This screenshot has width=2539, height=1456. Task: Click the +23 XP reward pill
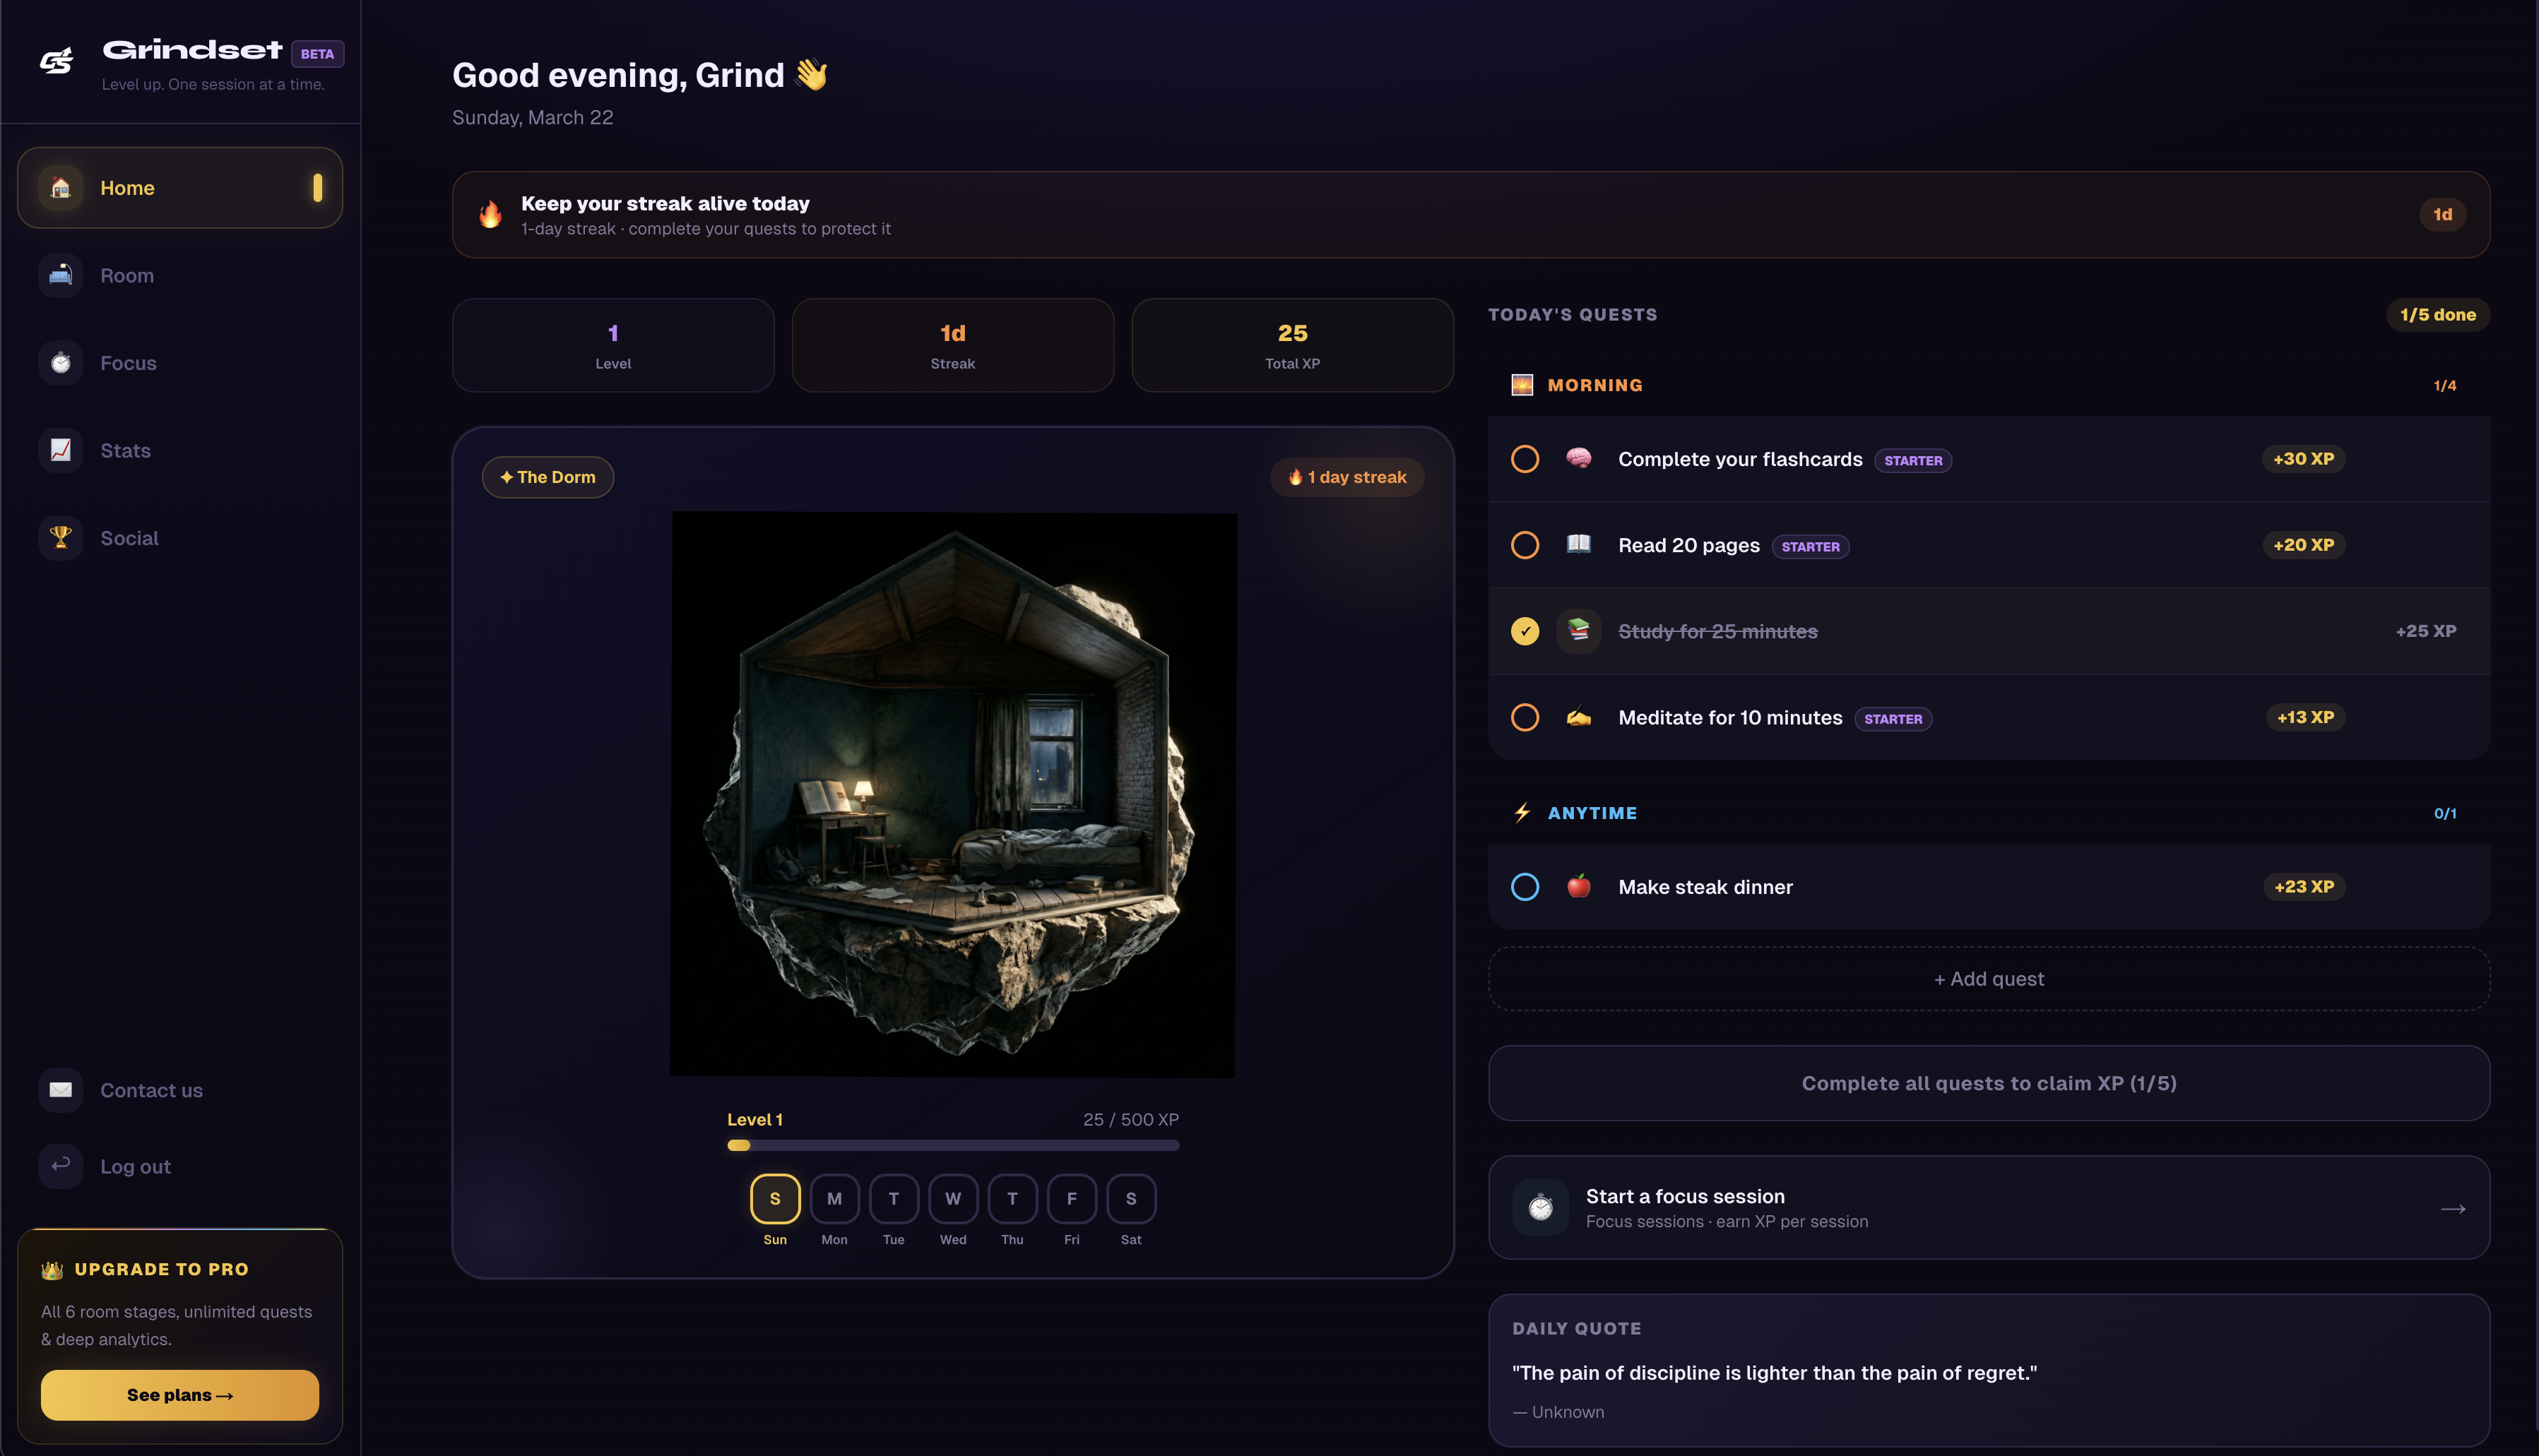2304,887
